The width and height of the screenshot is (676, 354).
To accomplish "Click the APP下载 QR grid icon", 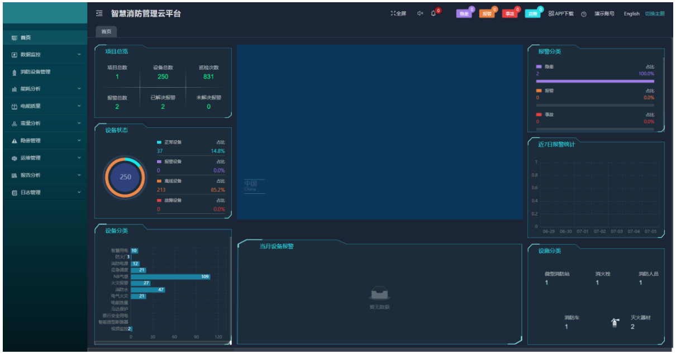I will [551, 13].
